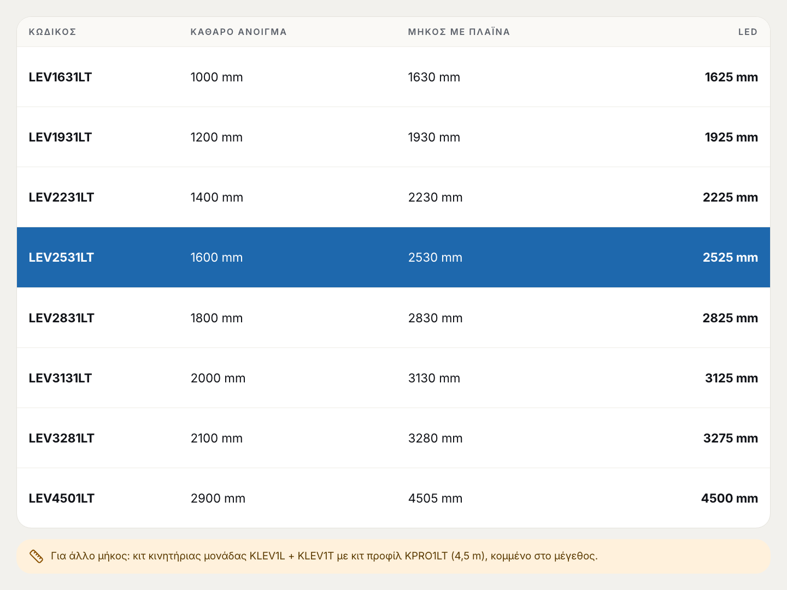Click the ruler icon in the note banner
The width and height of the screenshot is (787, 590).
(x=36, y=557)
